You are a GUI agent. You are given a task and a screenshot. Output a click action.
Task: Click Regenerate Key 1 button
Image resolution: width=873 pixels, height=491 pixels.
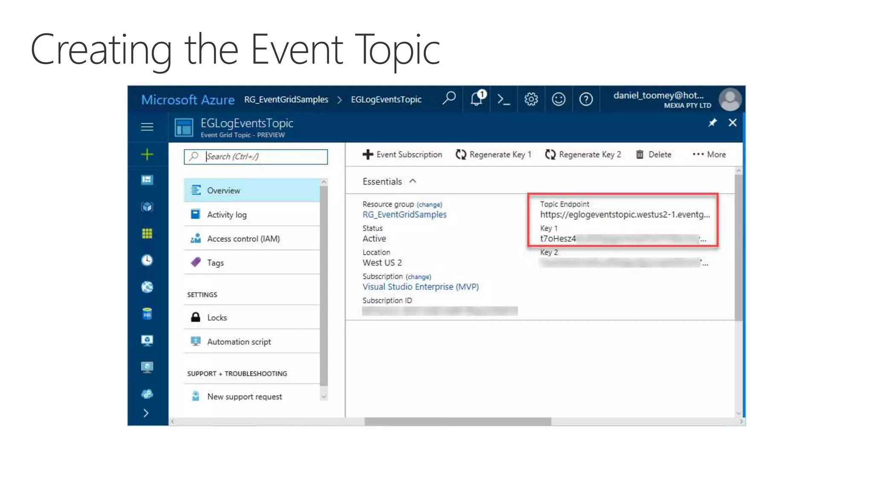493,154
